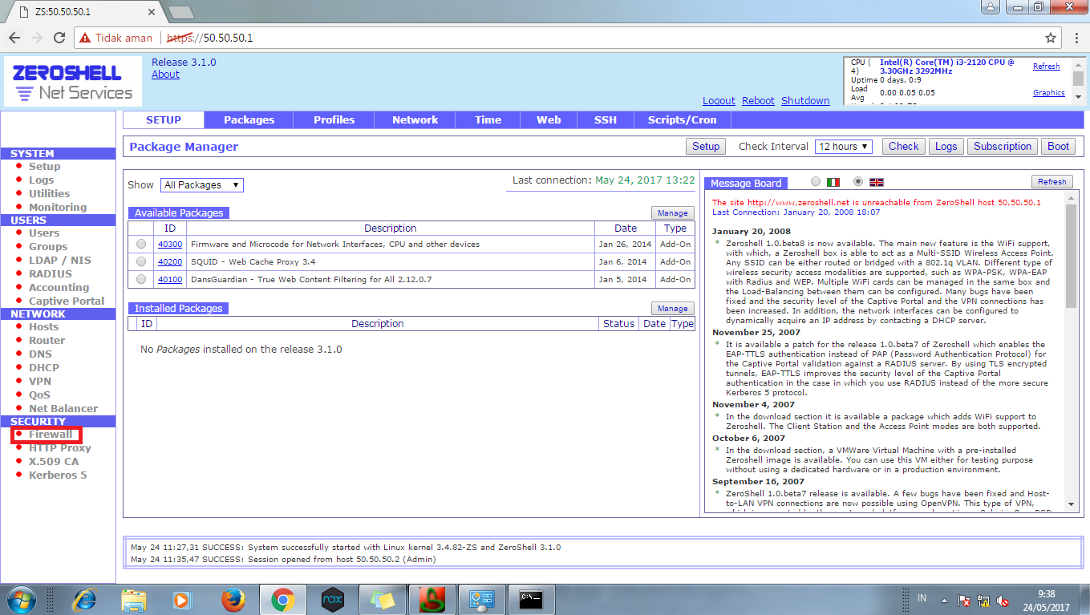This screenshot has height=615, width=1090.
Task: Go back using the browser back arrow
Action: pyautogui.click(x=14, y=38)
